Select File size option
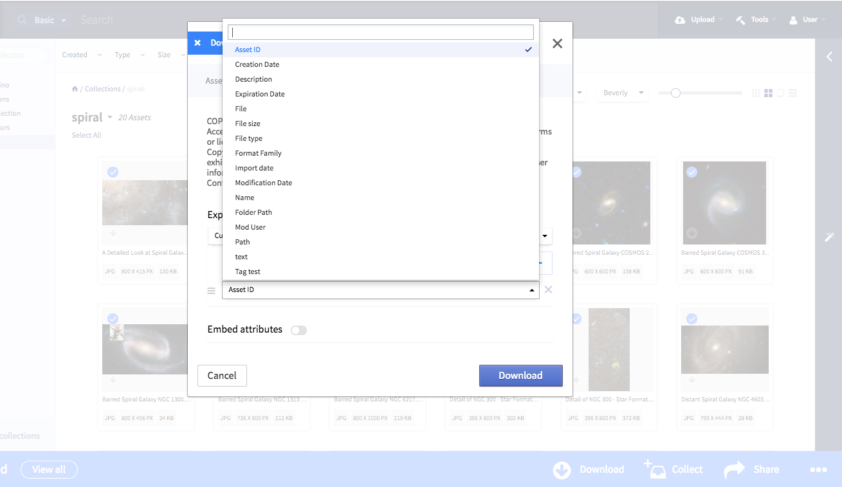Screen dimensions: 842x487 380,124
